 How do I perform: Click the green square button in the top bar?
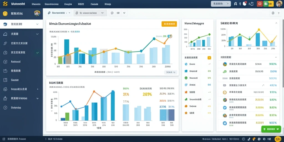(x=266, y=4)
